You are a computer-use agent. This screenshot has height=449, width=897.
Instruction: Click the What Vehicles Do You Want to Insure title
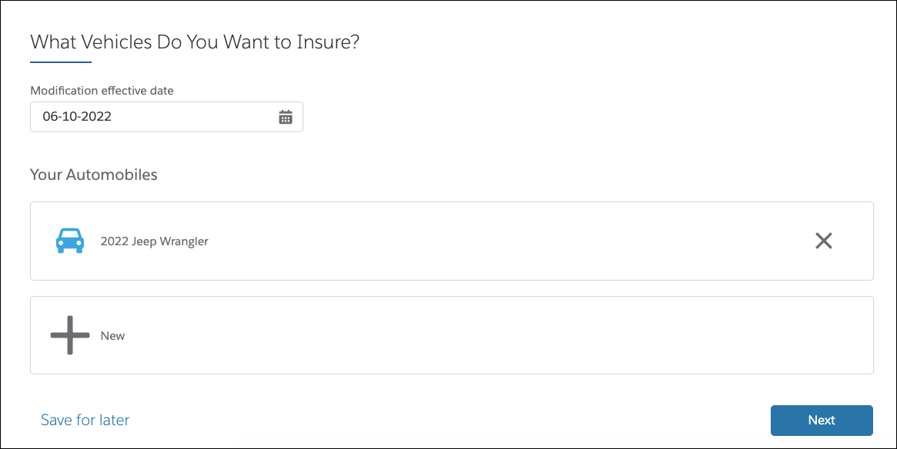pos(193,42)
